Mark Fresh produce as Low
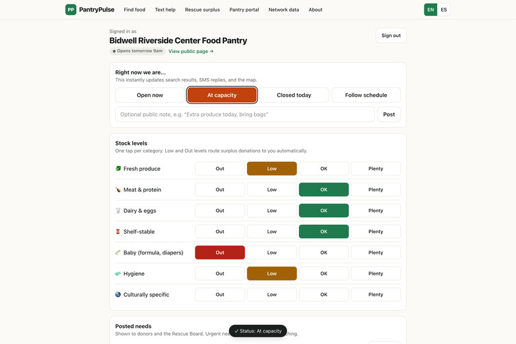 (272, 168)
